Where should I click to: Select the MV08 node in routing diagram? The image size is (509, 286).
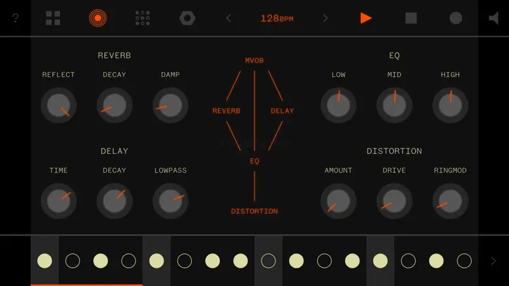(x=254, y=61)
